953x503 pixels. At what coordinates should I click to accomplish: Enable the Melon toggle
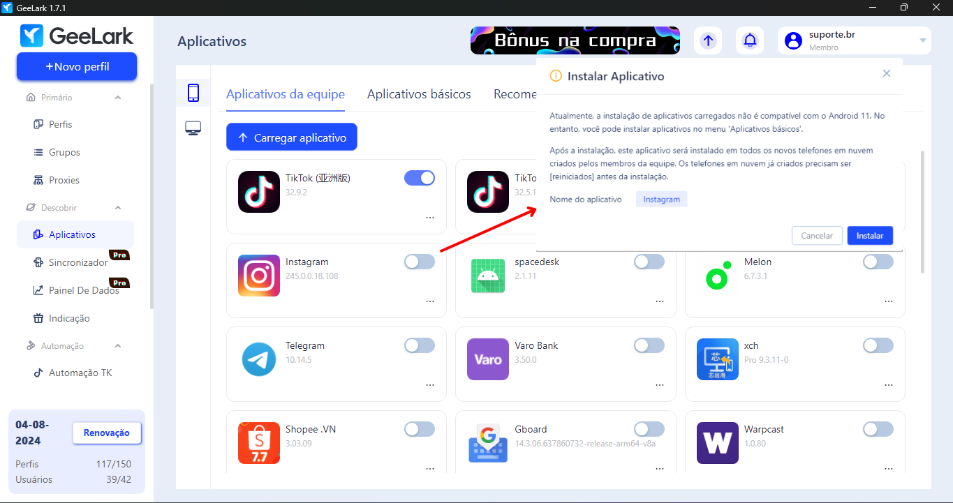coord(878,262)
